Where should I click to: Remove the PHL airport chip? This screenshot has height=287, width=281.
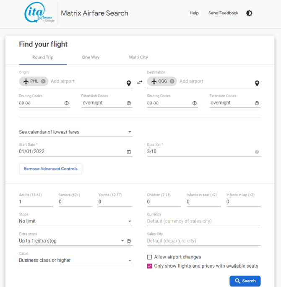click(43, 81)
